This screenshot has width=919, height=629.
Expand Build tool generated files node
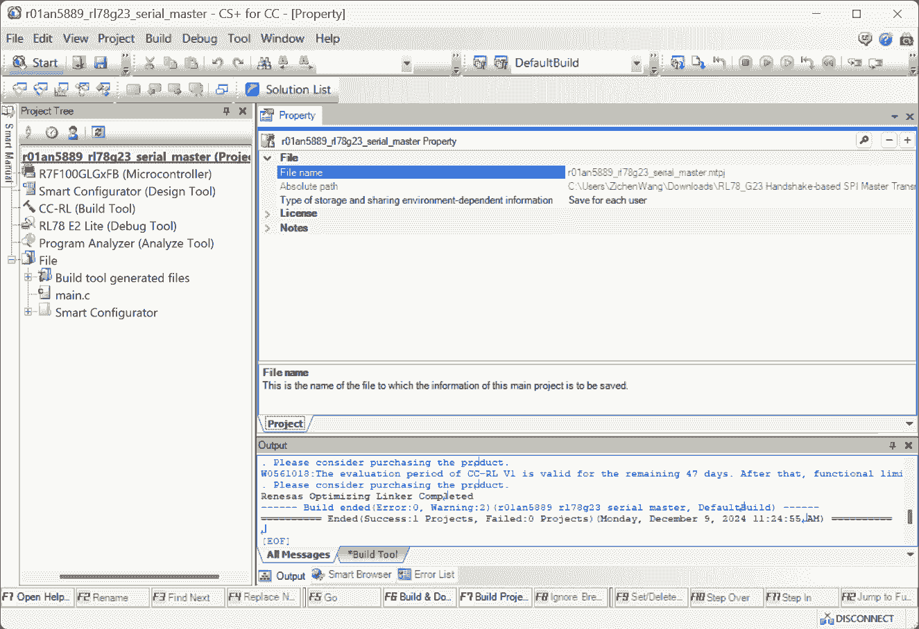[x=28, y=277]
